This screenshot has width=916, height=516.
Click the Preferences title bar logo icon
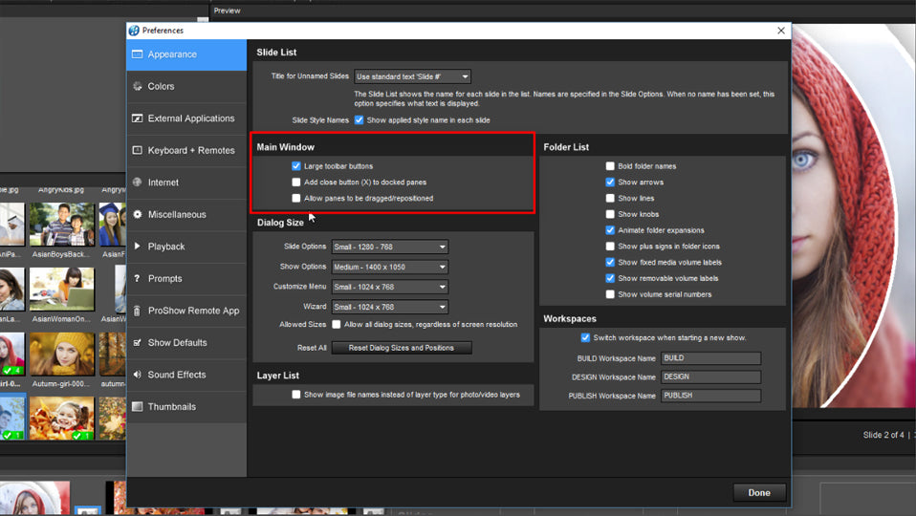click(134, 31)
